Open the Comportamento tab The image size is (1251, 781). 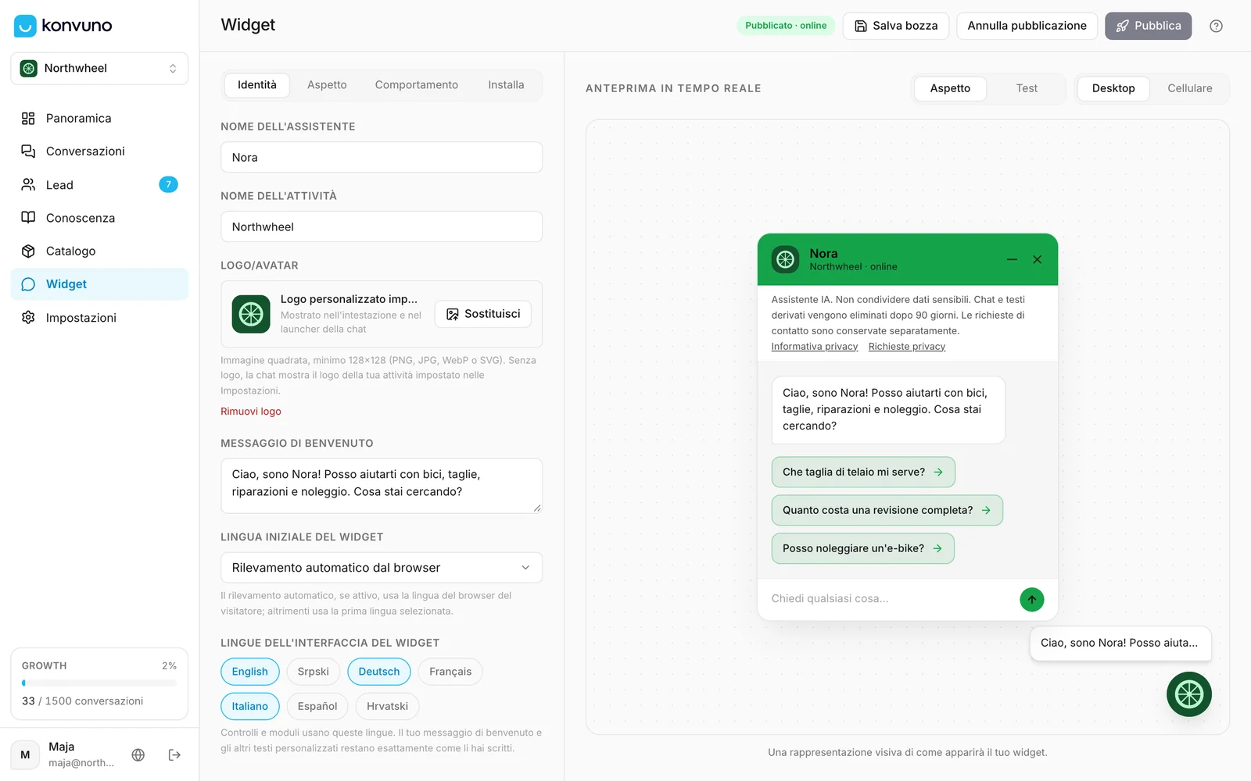click(x=417, y=85)
